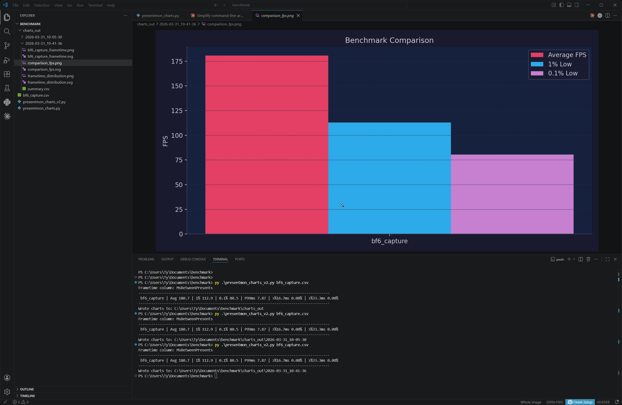Open Accounts icon in activity bar

point(7,378)
